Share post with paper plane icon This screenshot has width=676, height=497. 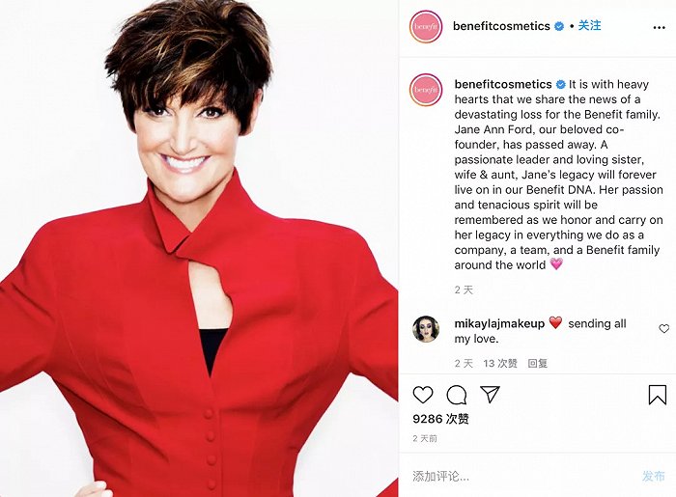point(490,394)
